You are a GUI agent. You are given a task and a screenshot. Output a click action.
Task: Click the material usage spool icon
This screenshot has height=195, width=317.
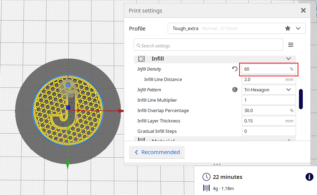click(x=206, y=188)
